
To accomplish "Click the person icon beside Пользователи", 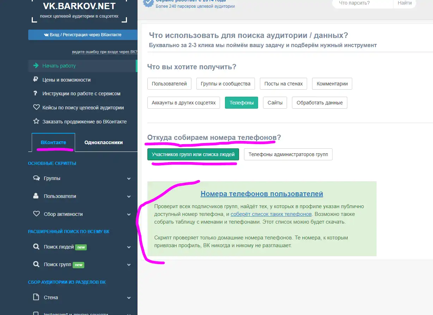I will click(x=36, y=196).
